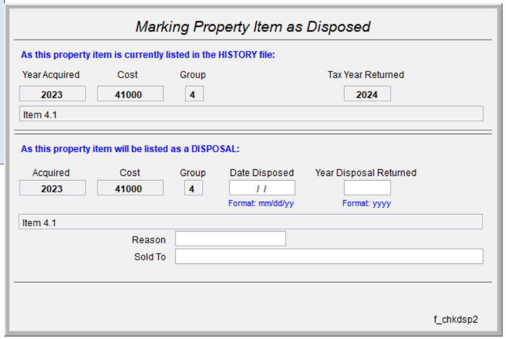Click the Group field in DISPOSAL section

point(193,188)
